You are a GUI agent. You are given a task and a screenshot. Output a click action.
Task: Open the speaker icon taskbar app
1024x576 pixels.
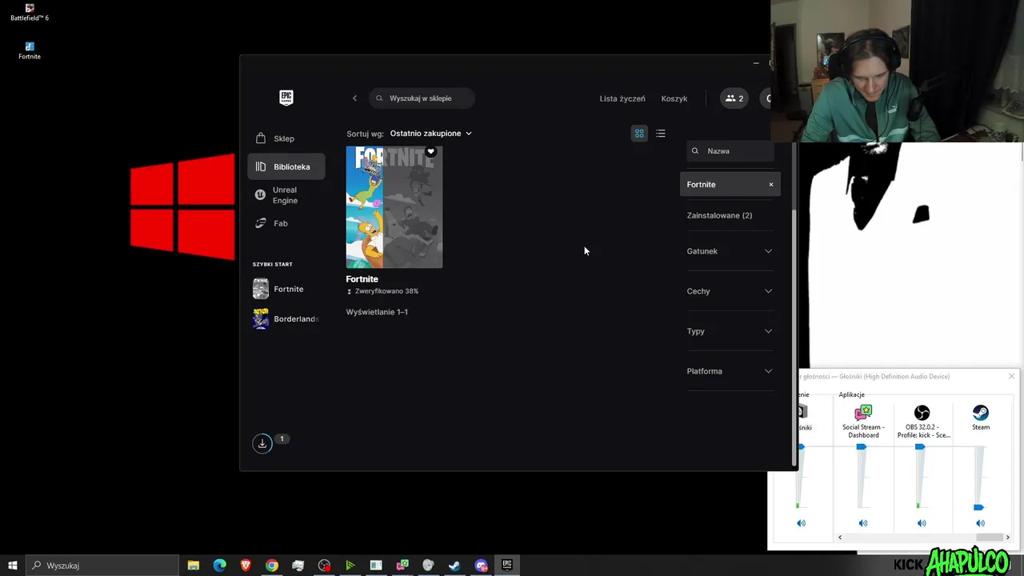click(428, 566)
